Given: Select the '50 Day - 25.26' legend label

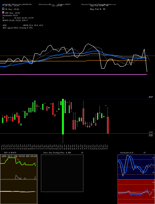Looking at the screenshot, I should click(12, 9).
